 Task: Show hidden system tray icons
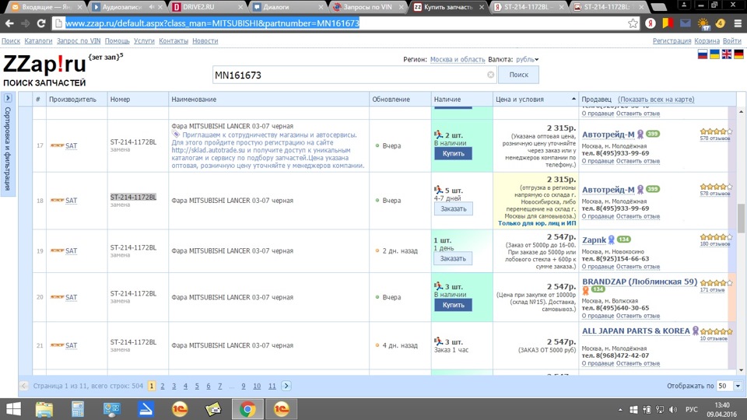(620, 410)
